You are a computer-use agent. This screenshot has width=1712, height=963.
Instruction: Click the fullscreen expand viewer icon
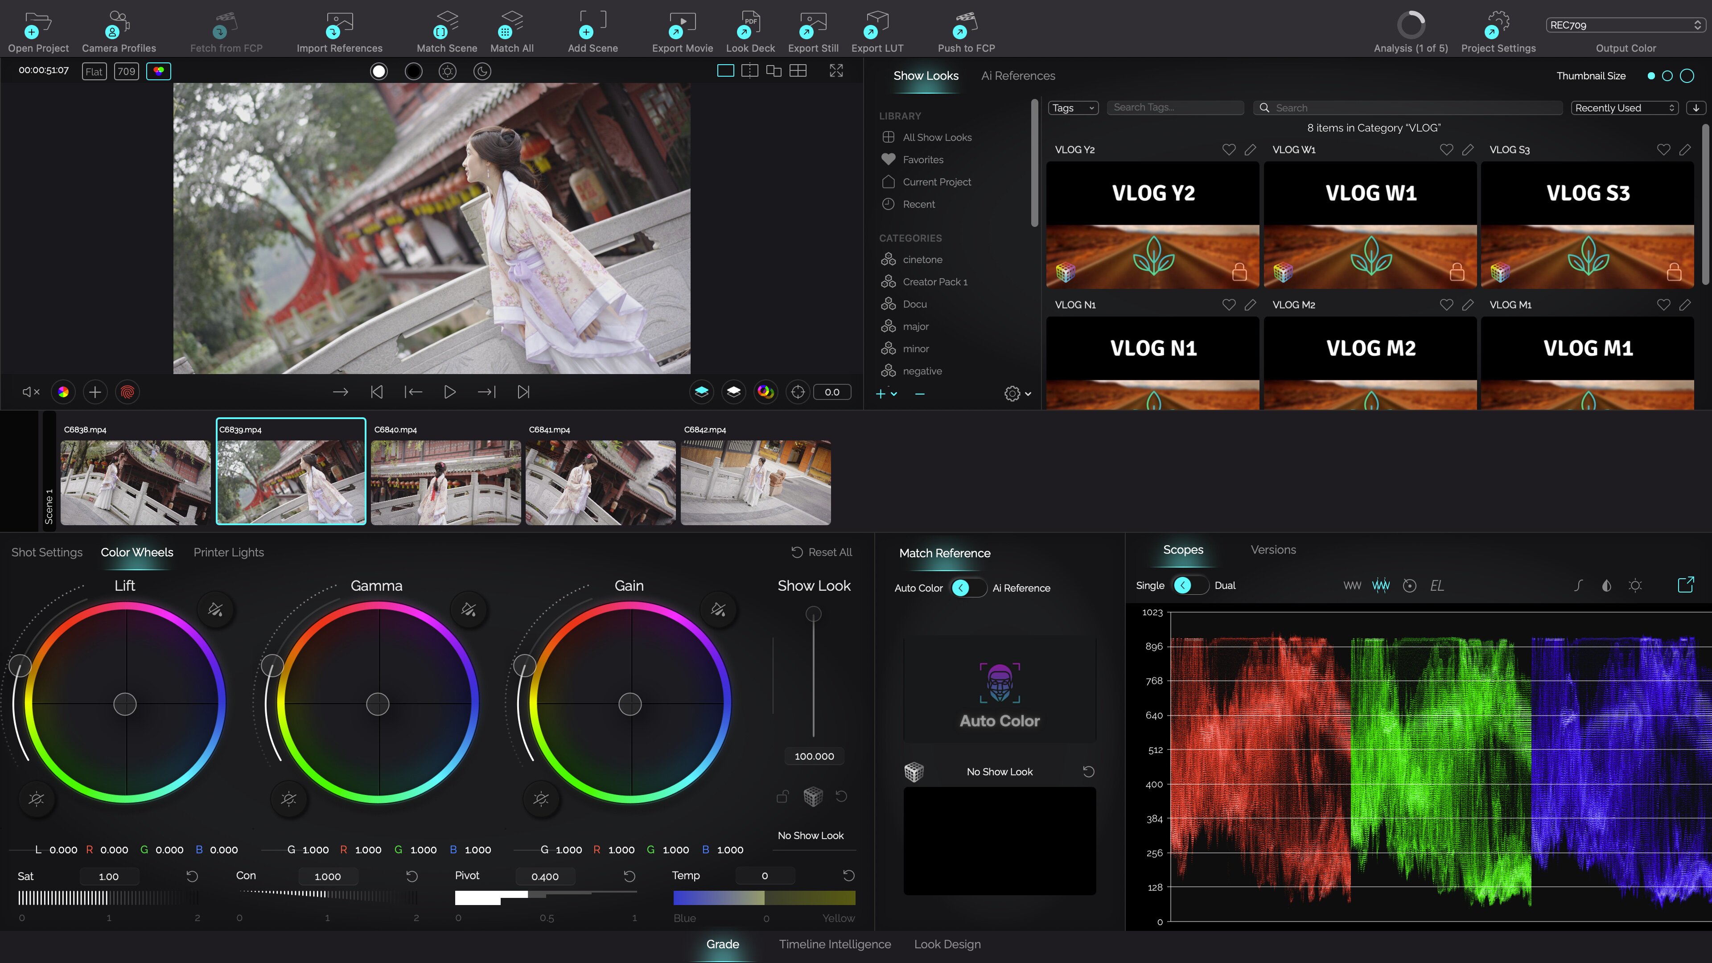click(x=836, y=70)
